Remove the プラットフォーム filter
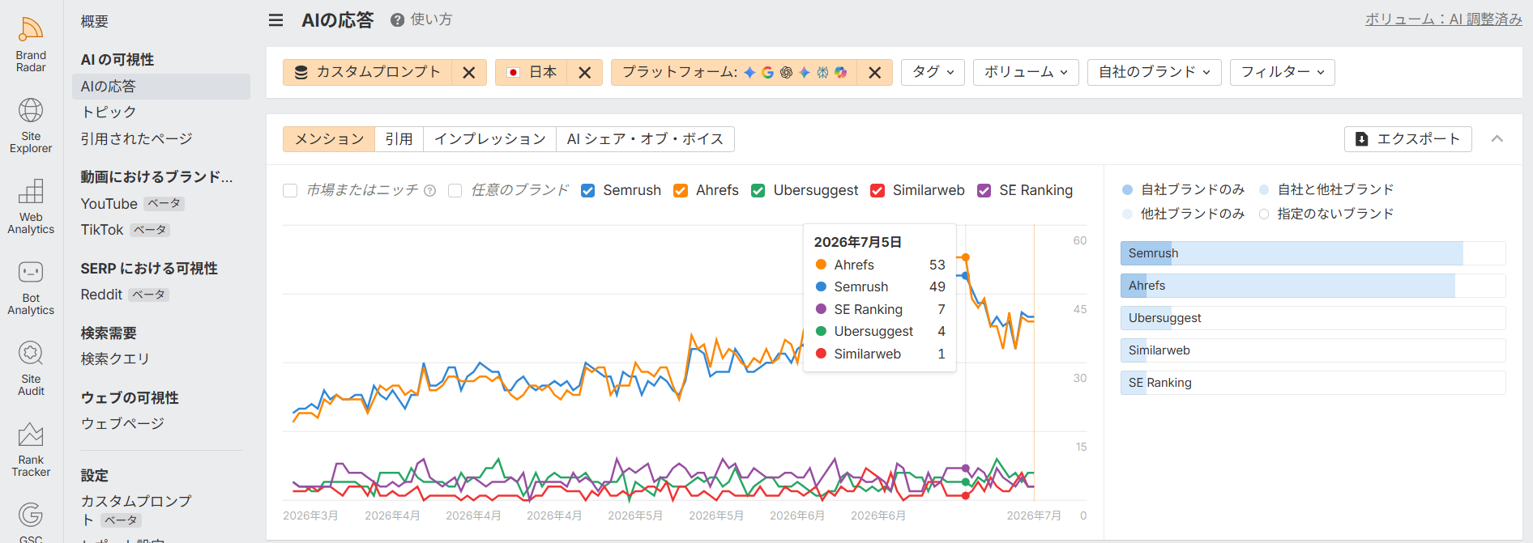This screenshot has height=543, width=1533. click(x=875, y=73)
